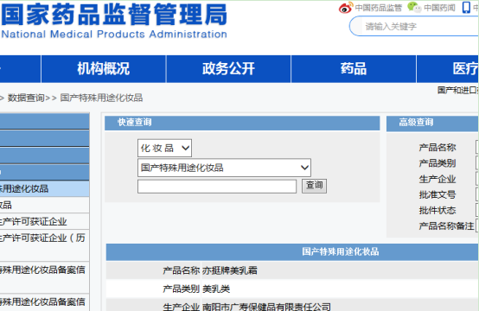Click the 产品类别 label in advanced query
Viewport: 479px width, 311px height.
[437, 163]
